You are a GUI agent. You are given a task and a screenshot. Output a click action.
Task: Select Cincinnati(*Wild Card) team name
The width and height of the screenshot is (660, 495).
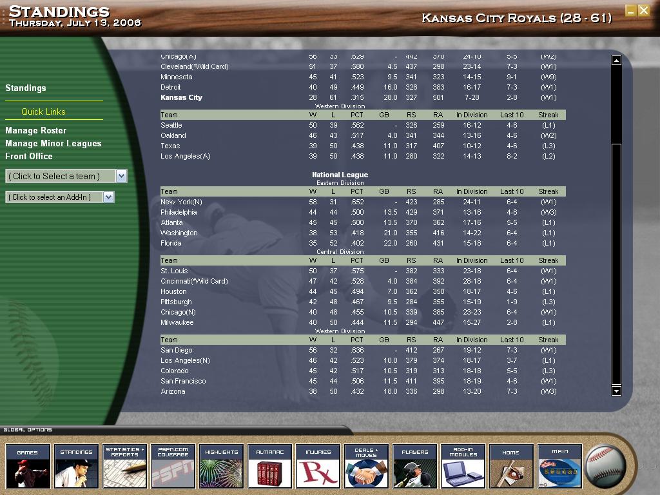tap(194, 281)
